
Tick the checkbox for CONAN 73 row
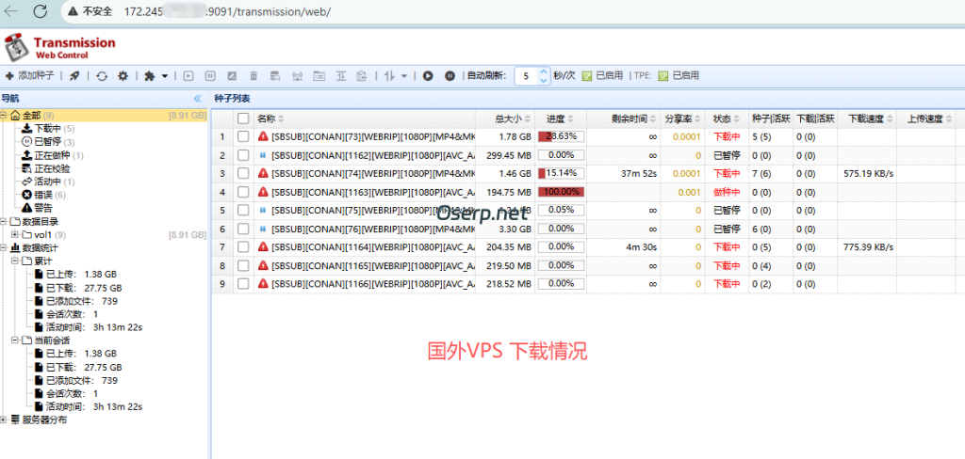pyautogui.click(x=244, y=136)
